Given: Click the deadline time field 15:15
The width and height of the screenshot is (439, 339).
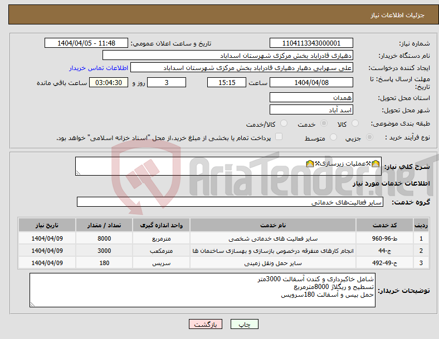Looking at the screenshot, I should coord(227,83).
